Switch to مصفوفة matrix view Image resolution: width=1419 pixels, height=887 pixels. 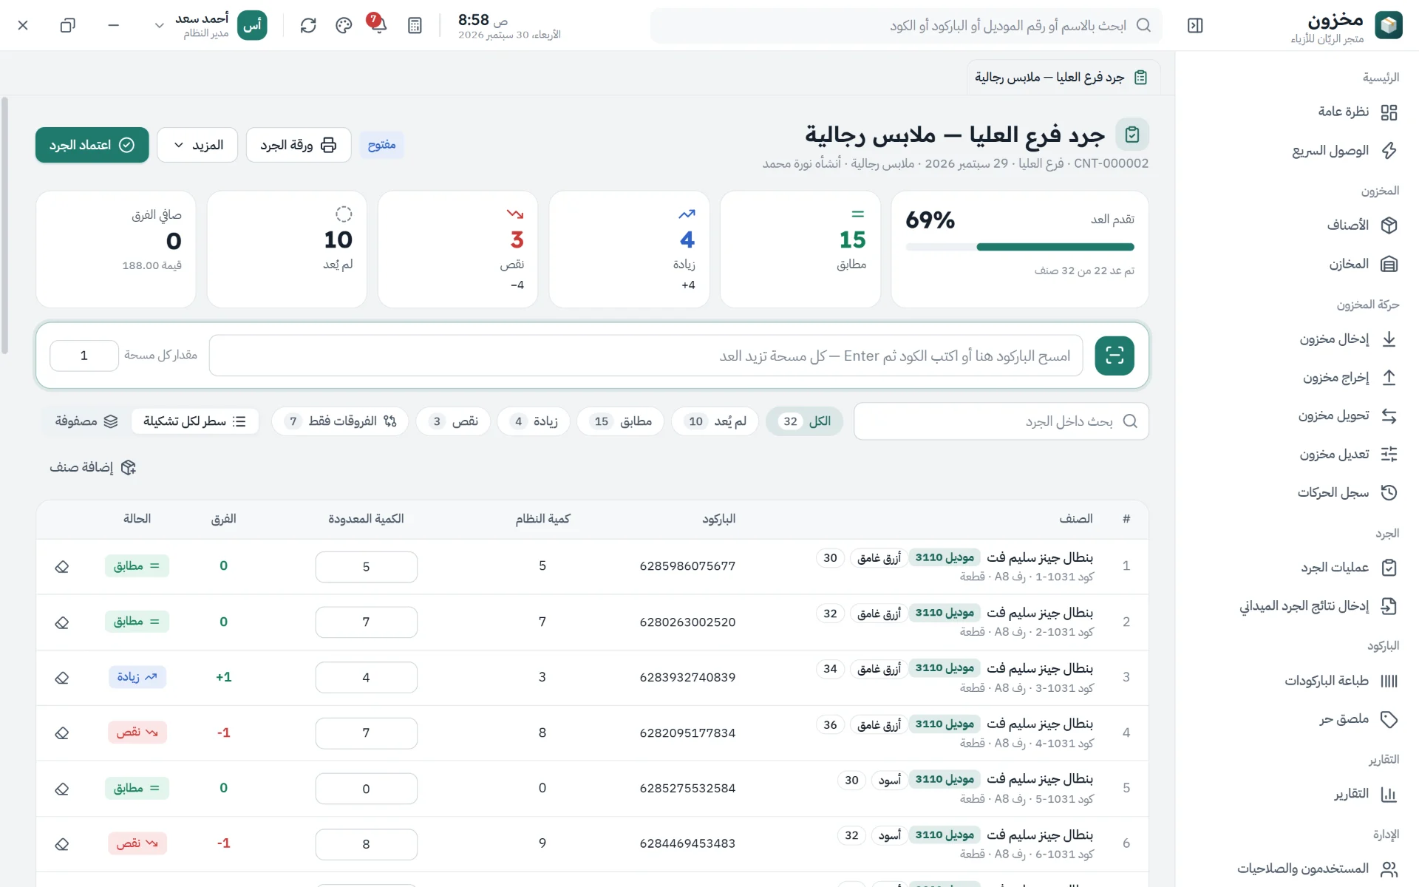(x=86, y=421)
